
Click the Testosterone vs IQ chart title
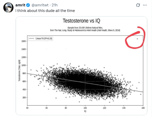click(x=81, y=21)
